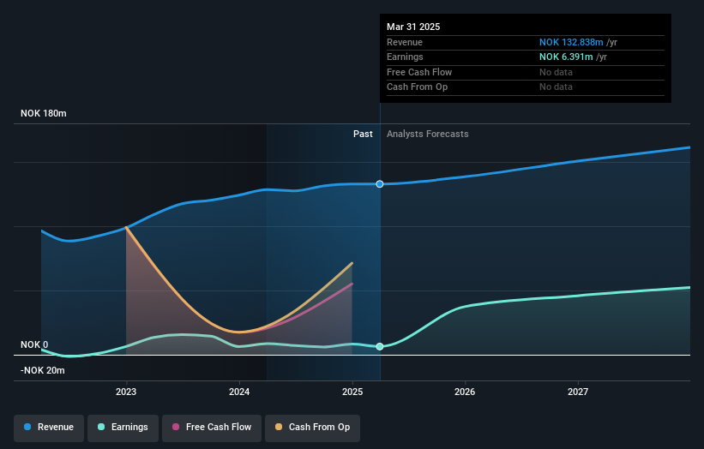Viewport: 704px width, 449px height.
Task: Toggle the Earnings series legend button
Action: [123, 428]
